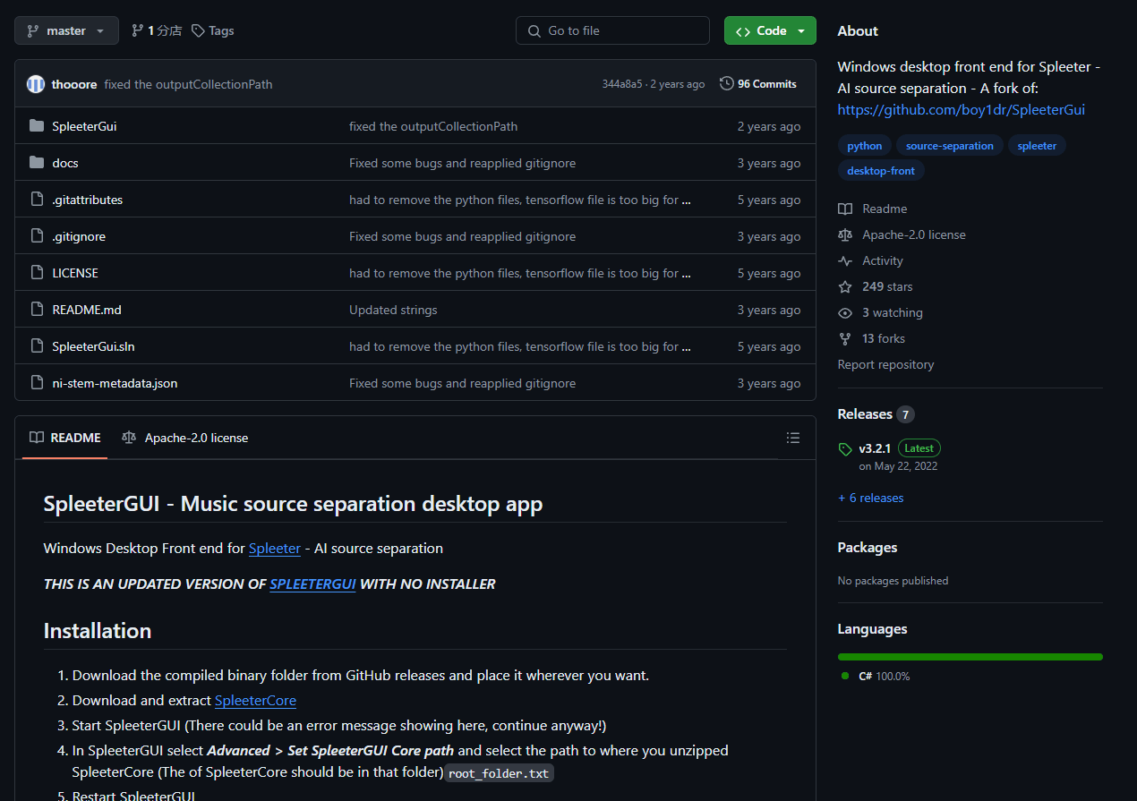
Task: Click the README.md file icon
Action: pyautogui.click(x=37, y=310)
